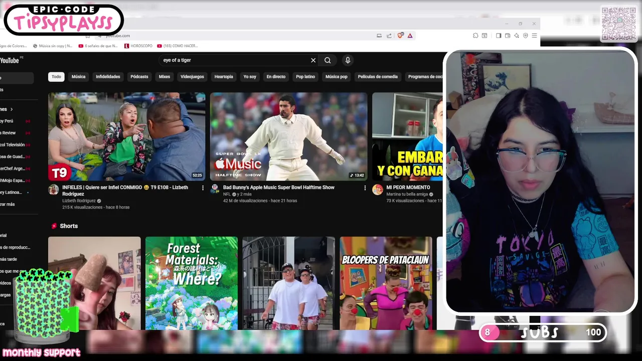Open Martina tu bella amiga channel avatar

point(377,190)
